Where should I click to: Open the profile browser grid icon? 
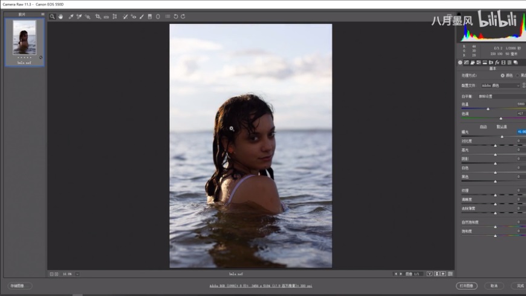pos(524,86)
